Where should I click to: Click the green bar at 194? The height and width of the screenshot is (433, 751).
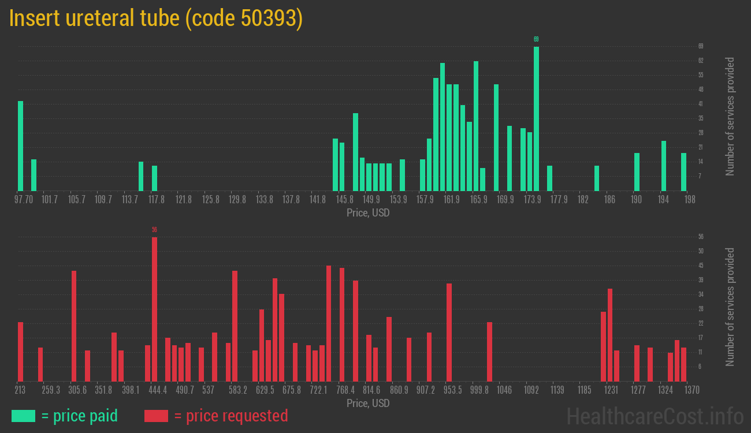664,166
